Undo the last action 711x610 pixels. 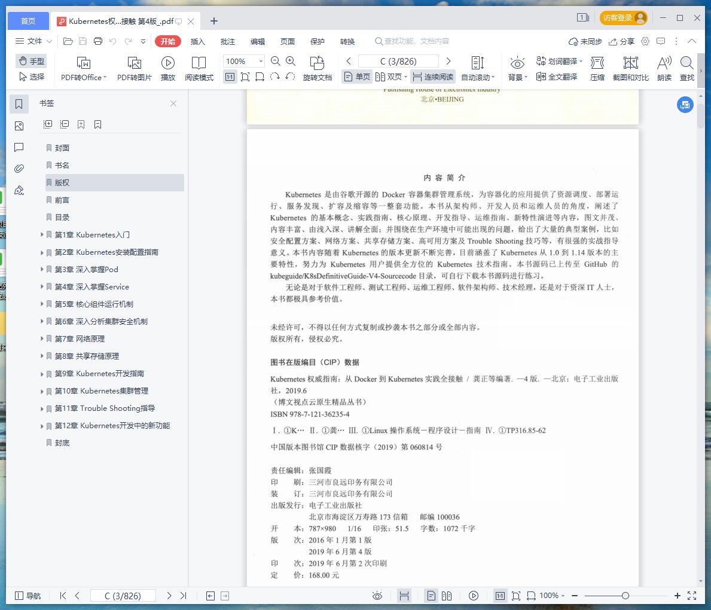click(113, 41)
